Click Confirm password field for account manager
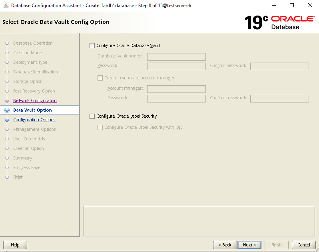319x252 pixels. 279,98
